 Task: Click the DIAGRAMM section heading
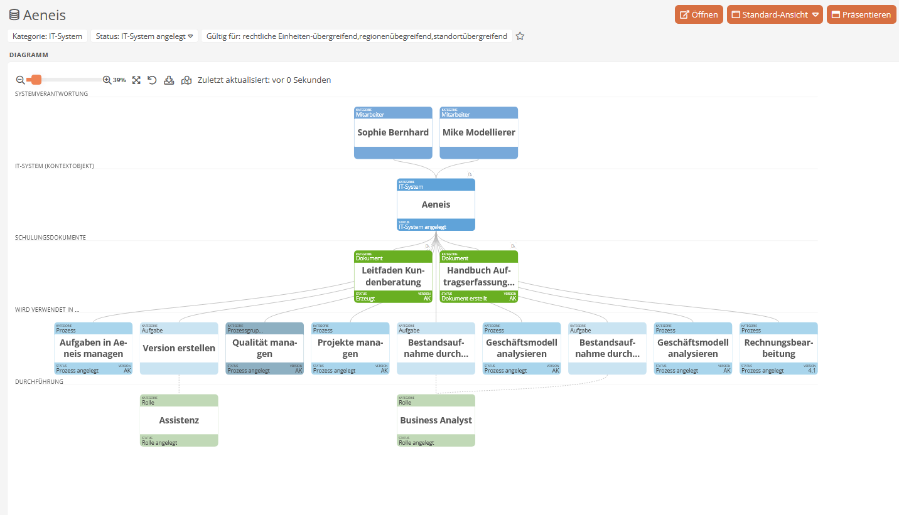29,55
